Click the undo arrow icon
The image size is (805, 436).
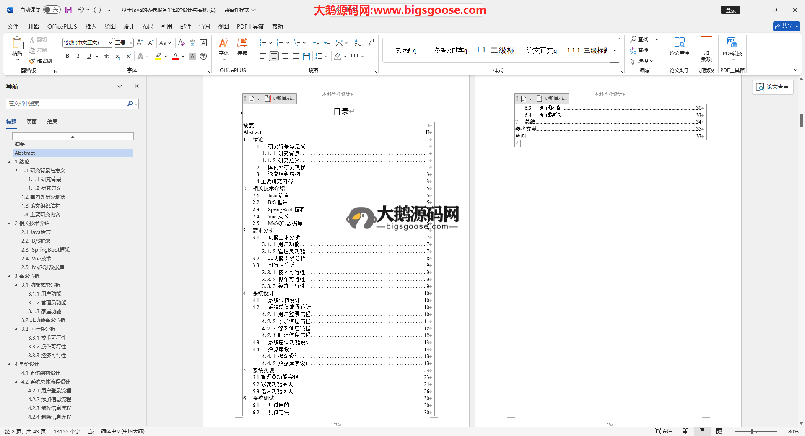tap(80, 10)
